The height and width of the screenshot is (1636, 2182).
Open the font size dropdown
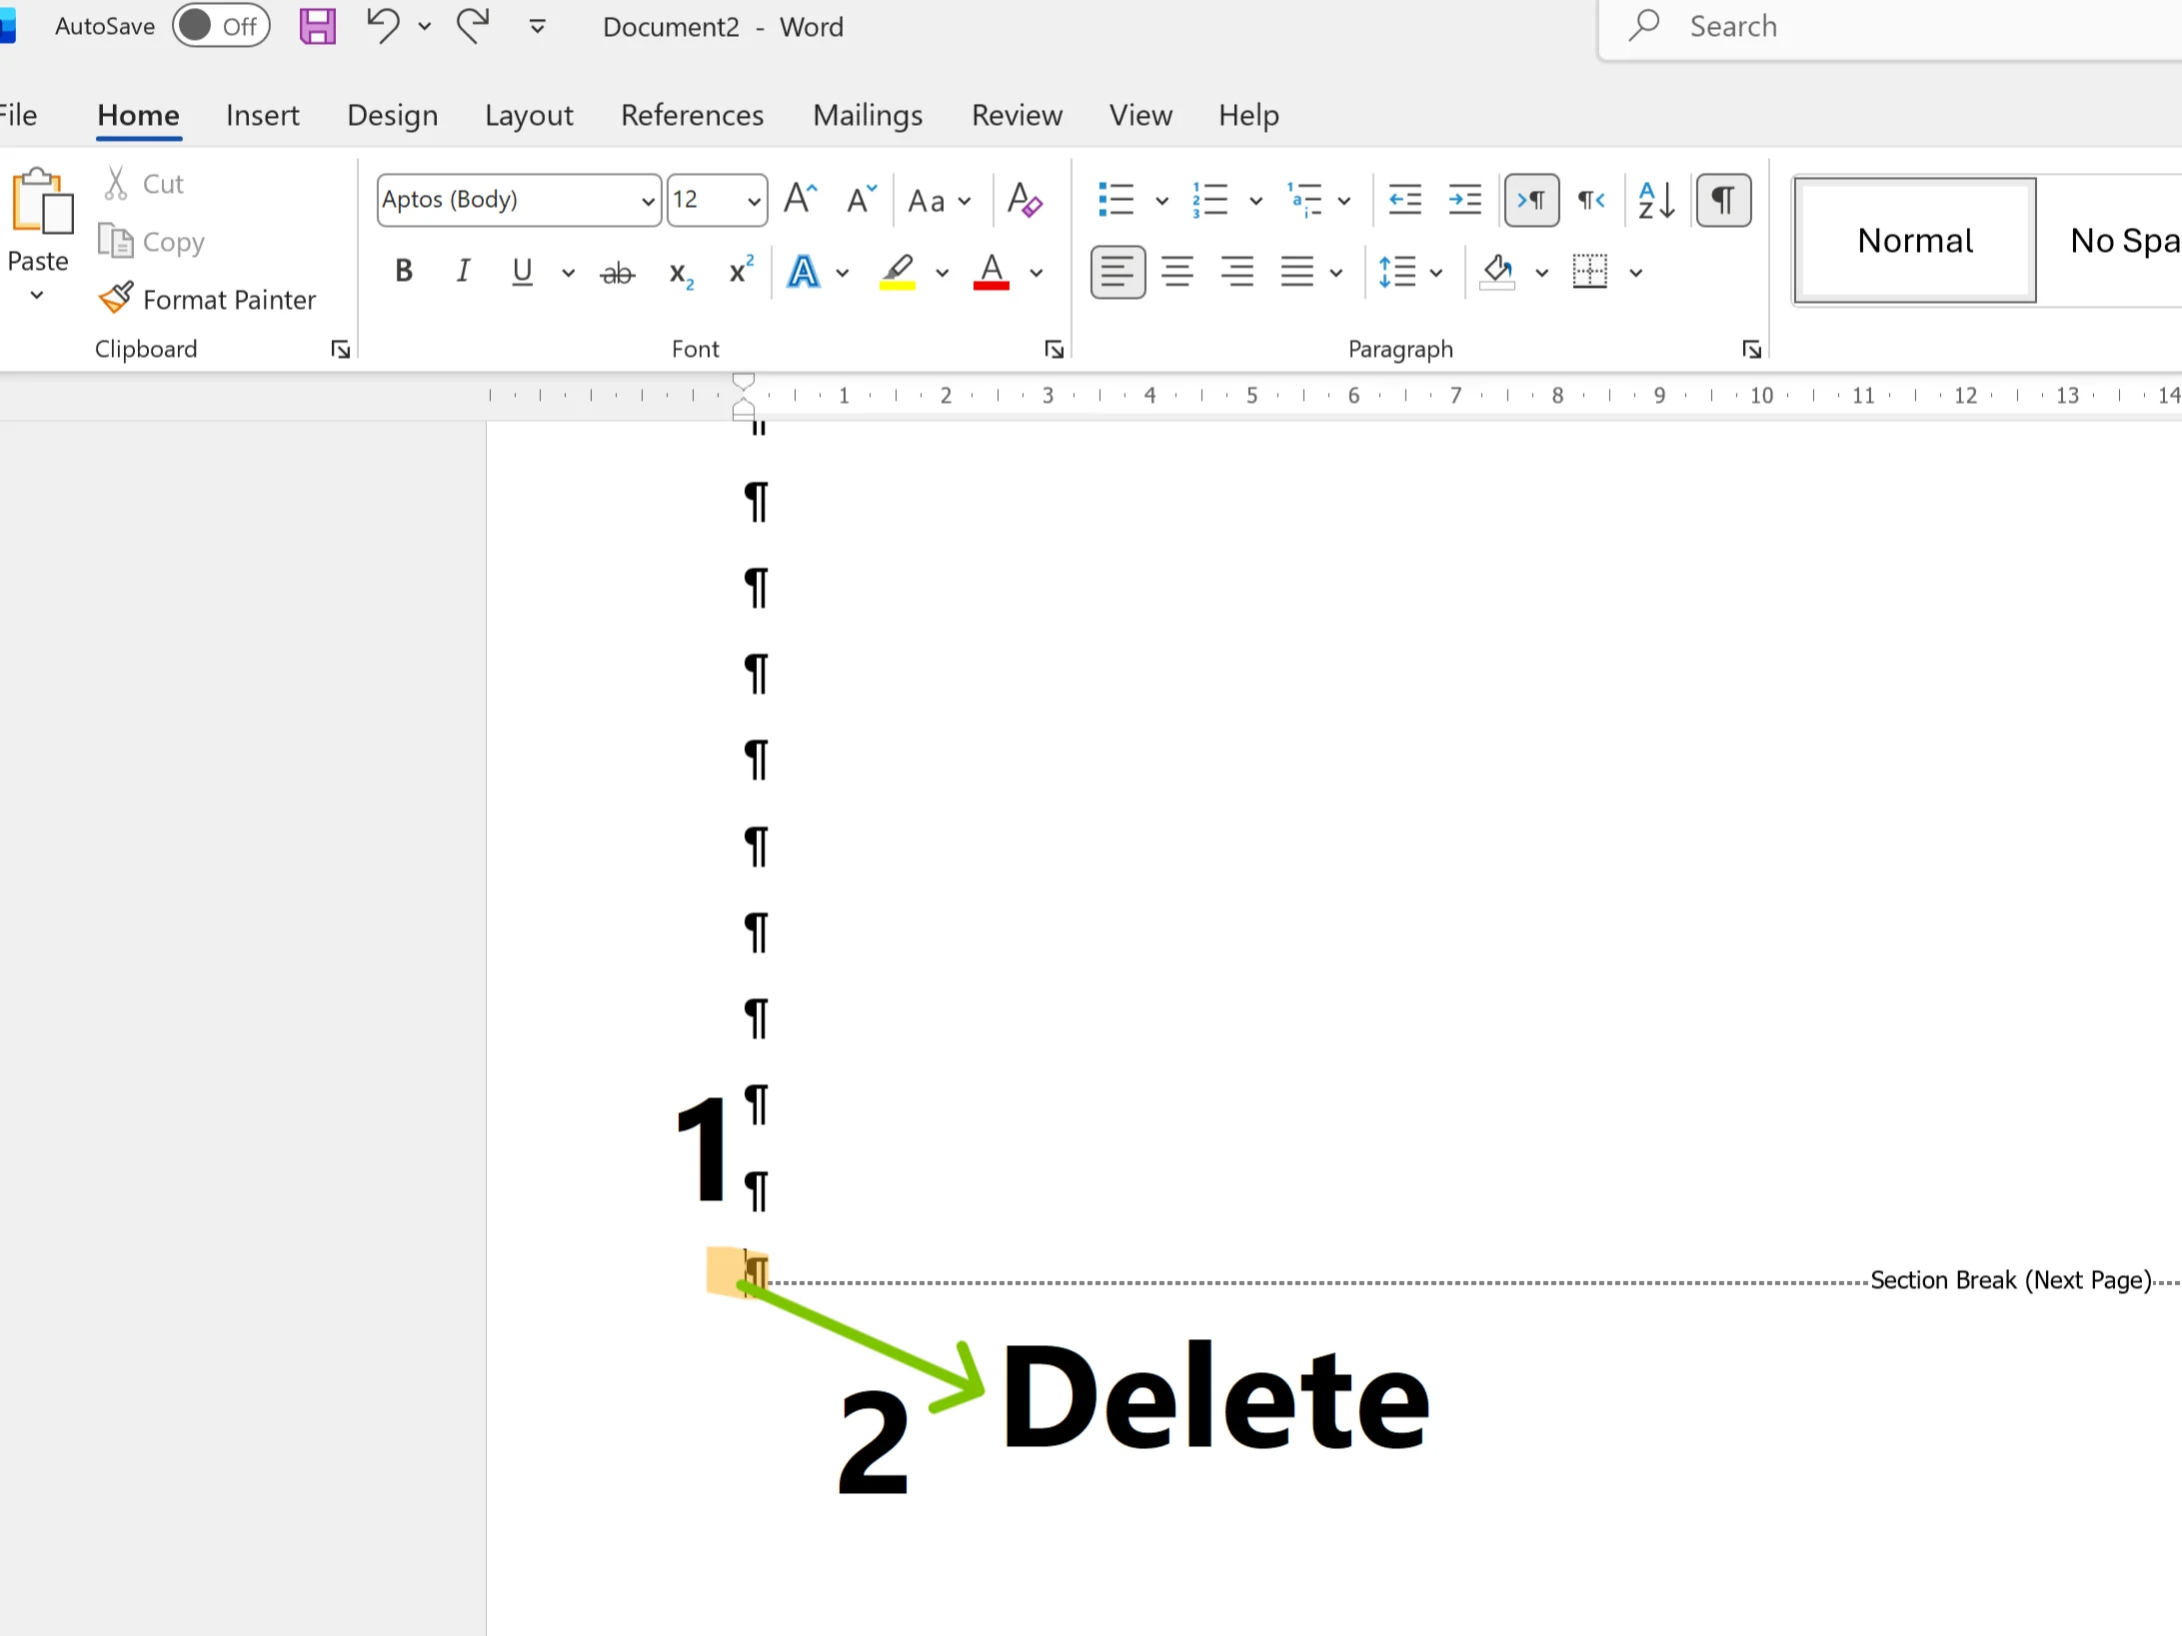755,201
